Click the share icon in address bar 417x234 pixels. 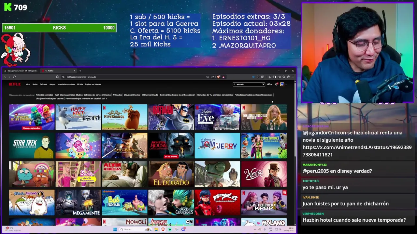click(x=213, y=77)
